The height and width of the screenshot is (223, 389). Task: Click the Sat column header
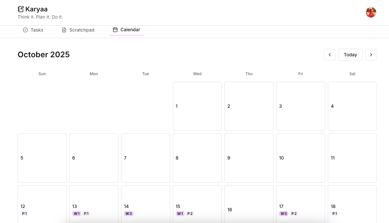(x=352, y=74)
